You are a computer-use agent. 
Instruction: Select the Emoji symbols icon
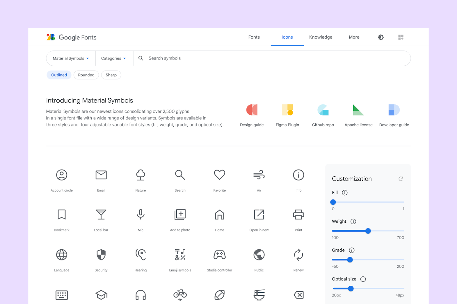point(180,255)
